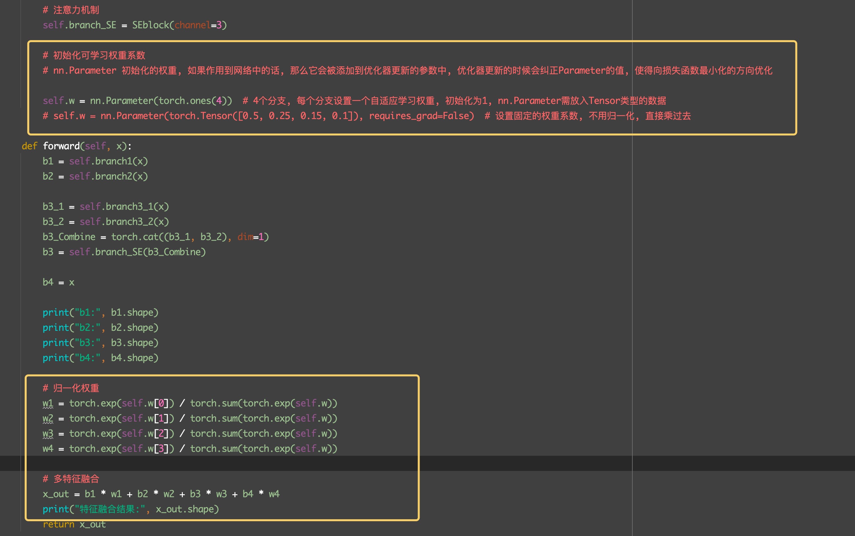Click the line 'w2 = torch.exp(self.w[1])'
The width and height of the screenshot is (855, 536).
coord(190,418)
